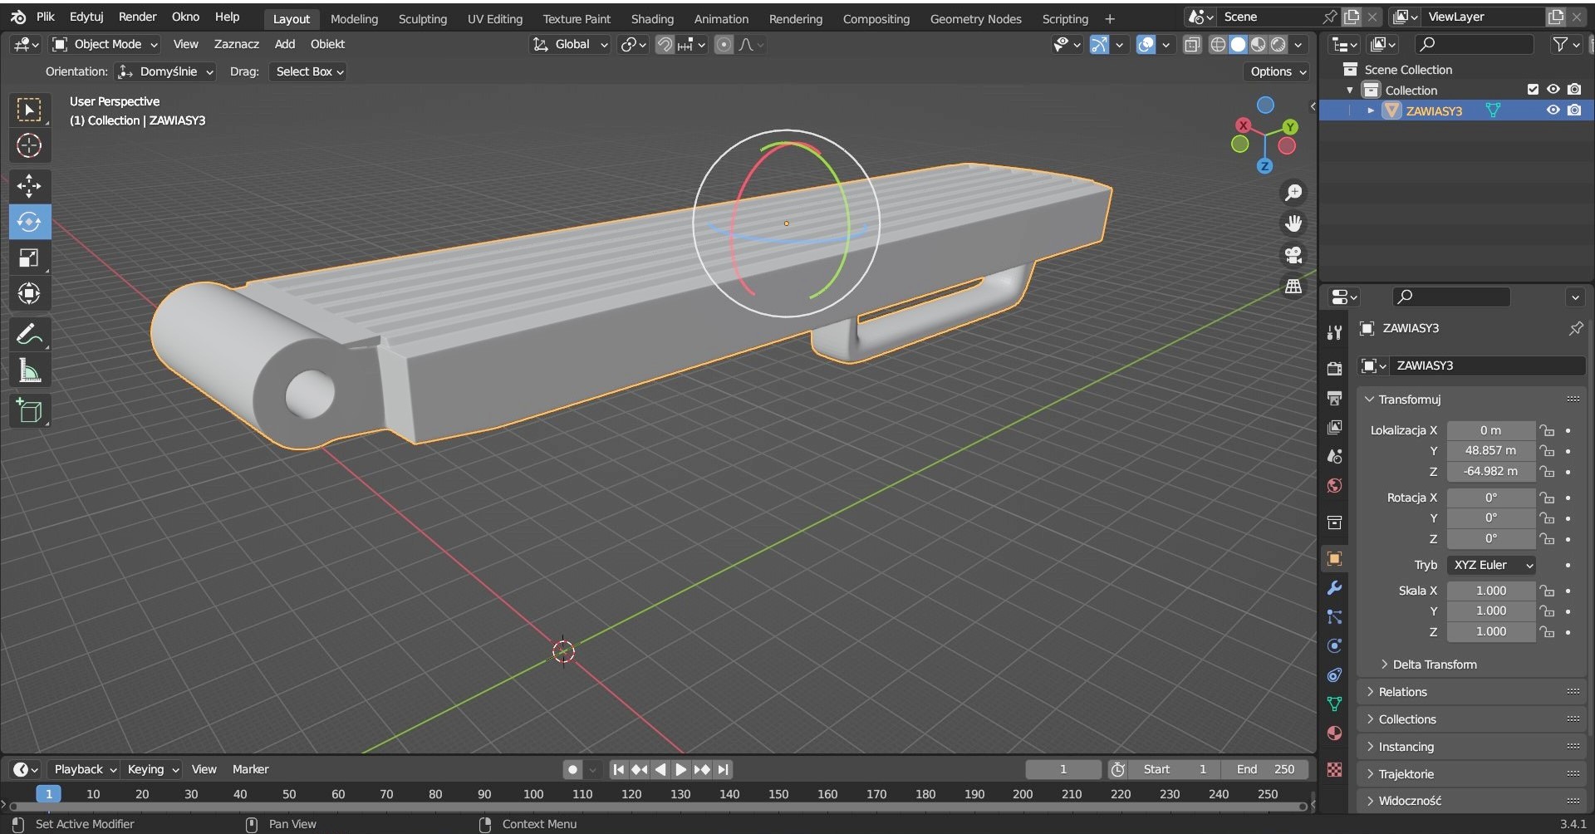Viewport: 1595px width, 834px height.
Task: Open the Modifiers wrench properties tab
Action: coord(1334,588)
